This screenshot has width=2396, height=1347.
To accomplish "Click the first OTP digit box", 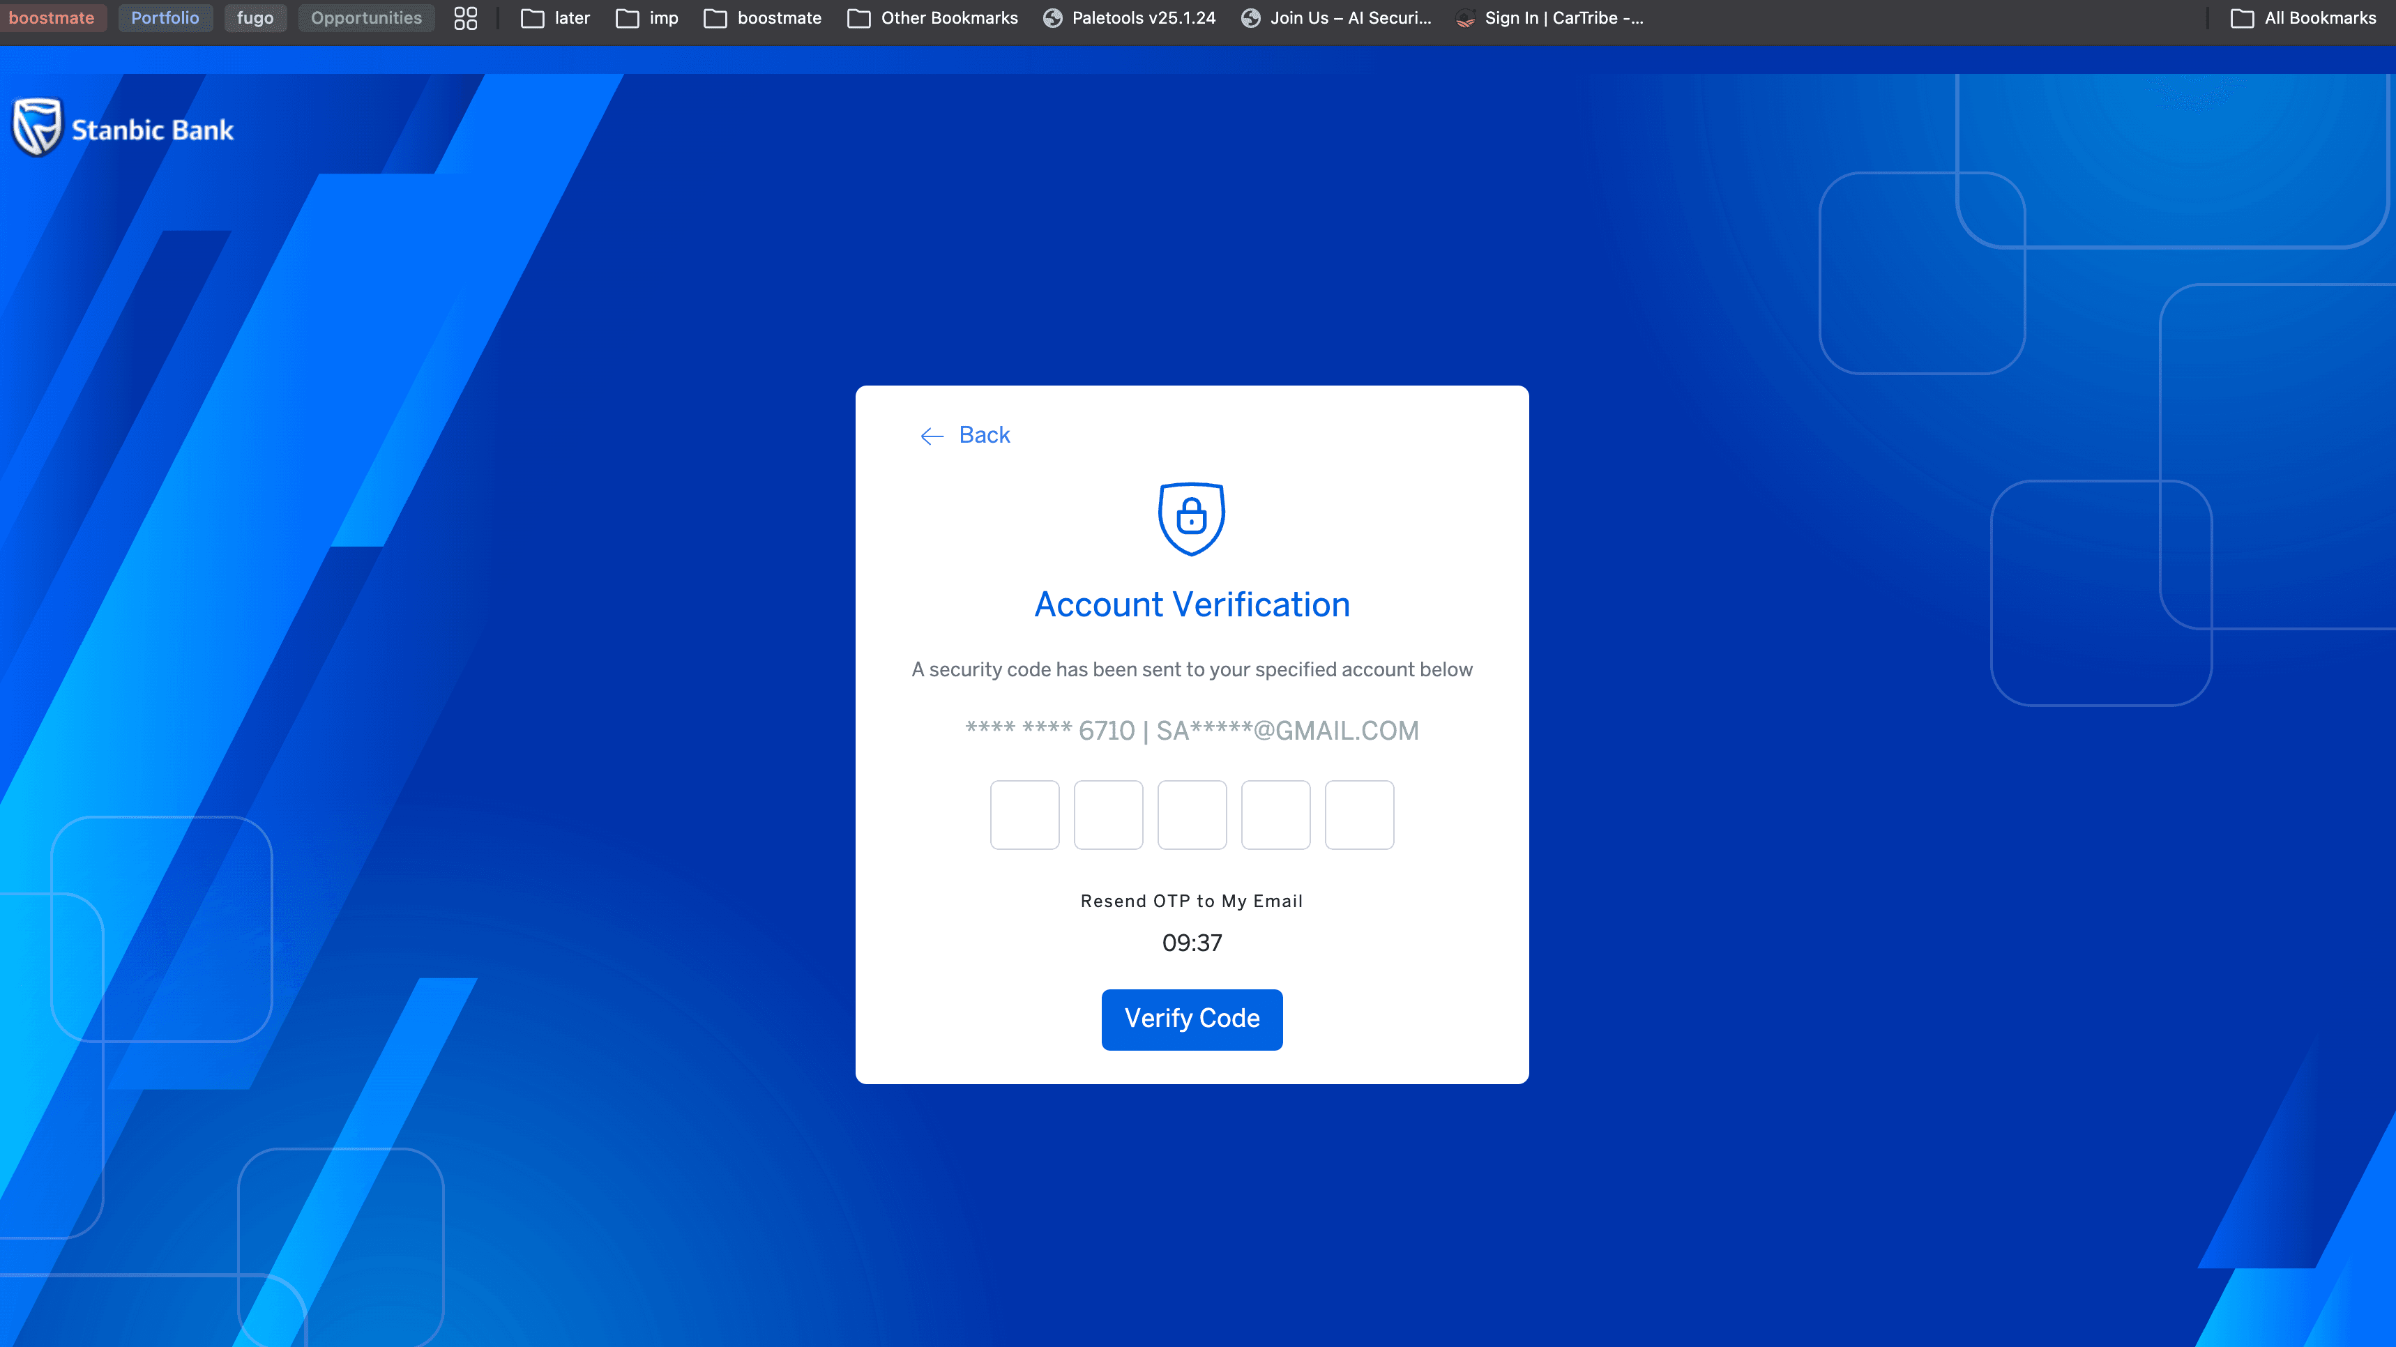I will pos(1024,815).
